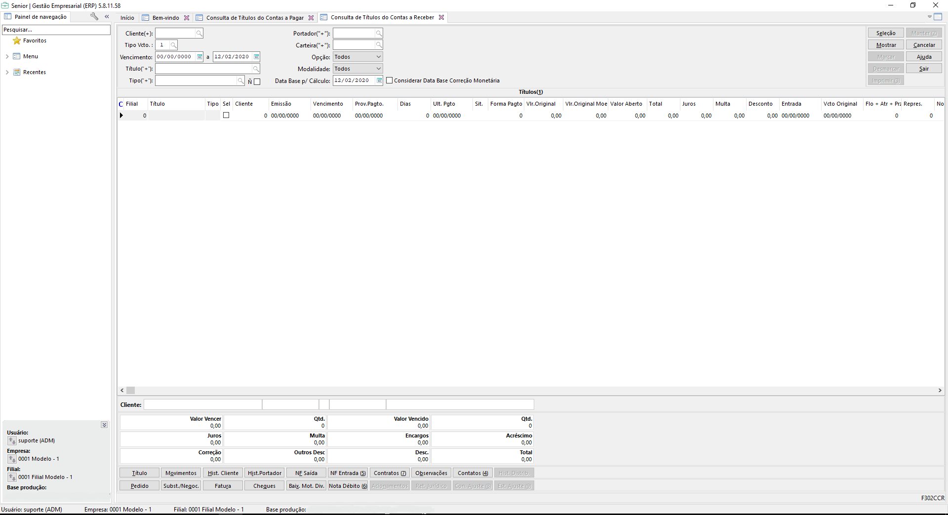Click the Menu tree icon
The width and height of the screenshot is (948, 515).
17,56
